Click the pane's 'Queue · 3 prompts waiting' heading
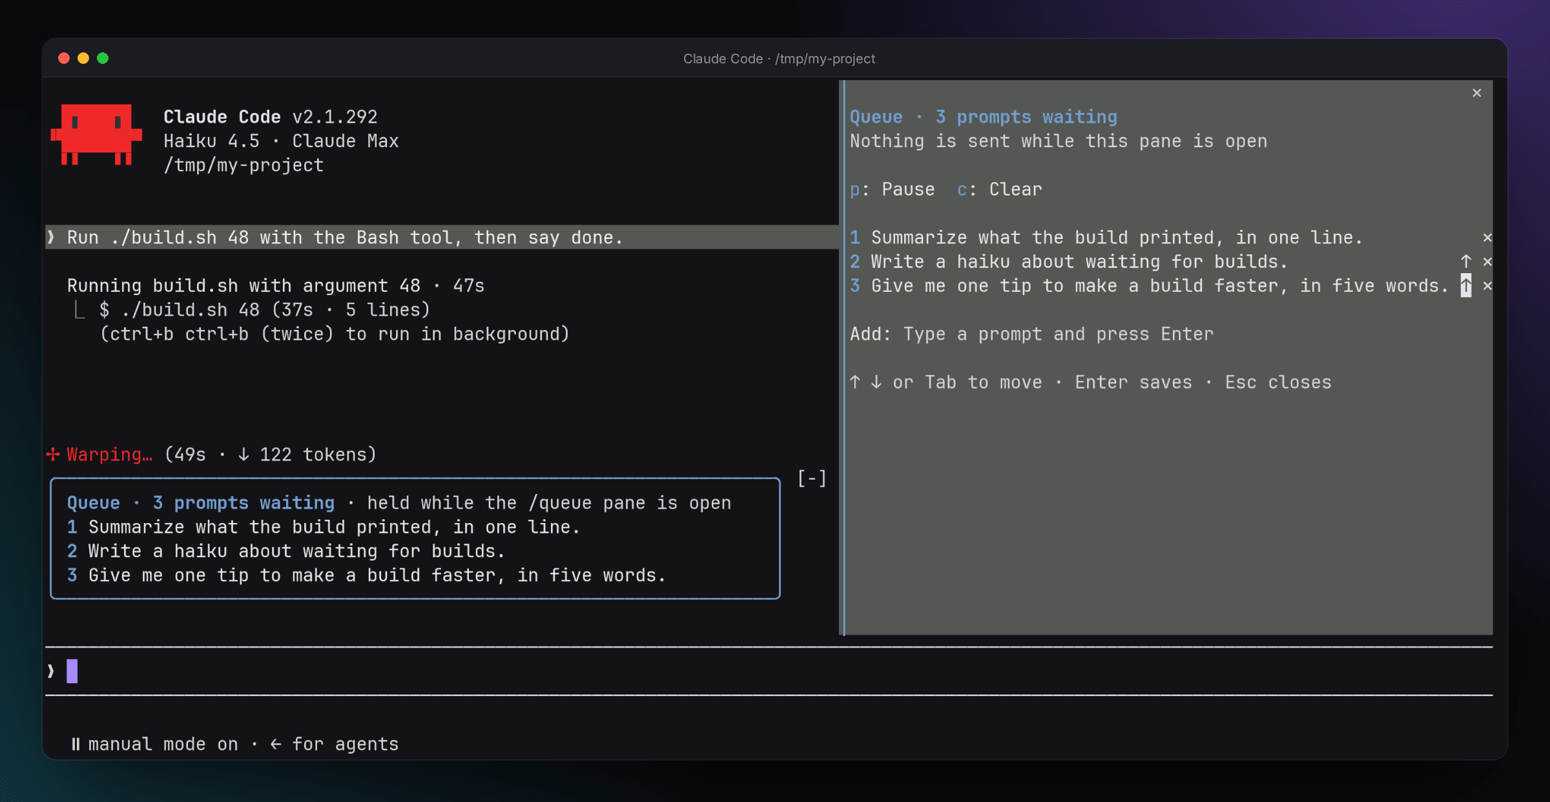Viewport: 1550px width, 802px height. click(984, 117)
